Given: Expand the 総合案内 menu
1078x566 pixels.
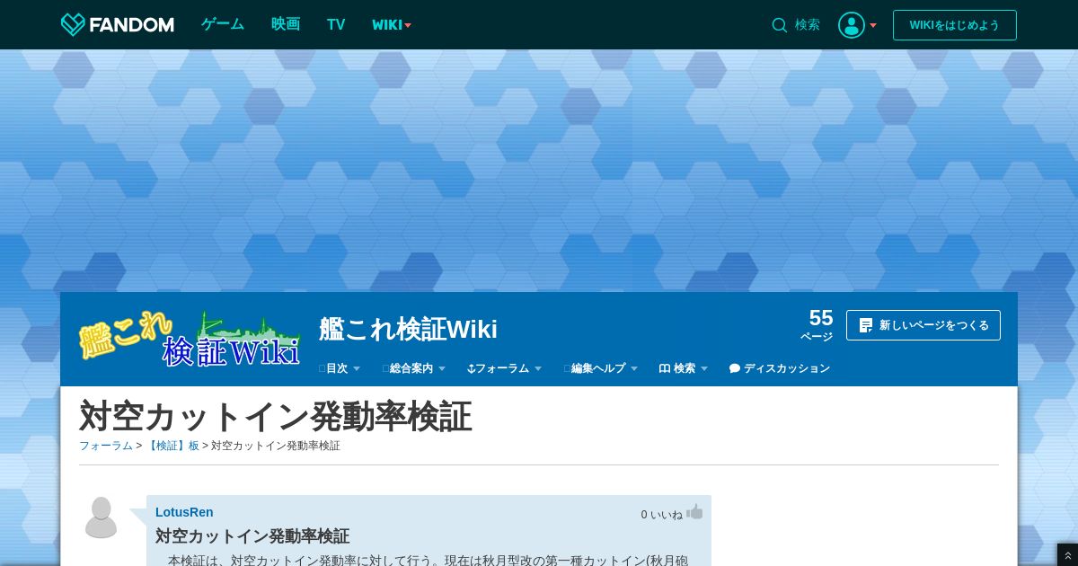Looking at the screenshot, I should tap(414, 368).
